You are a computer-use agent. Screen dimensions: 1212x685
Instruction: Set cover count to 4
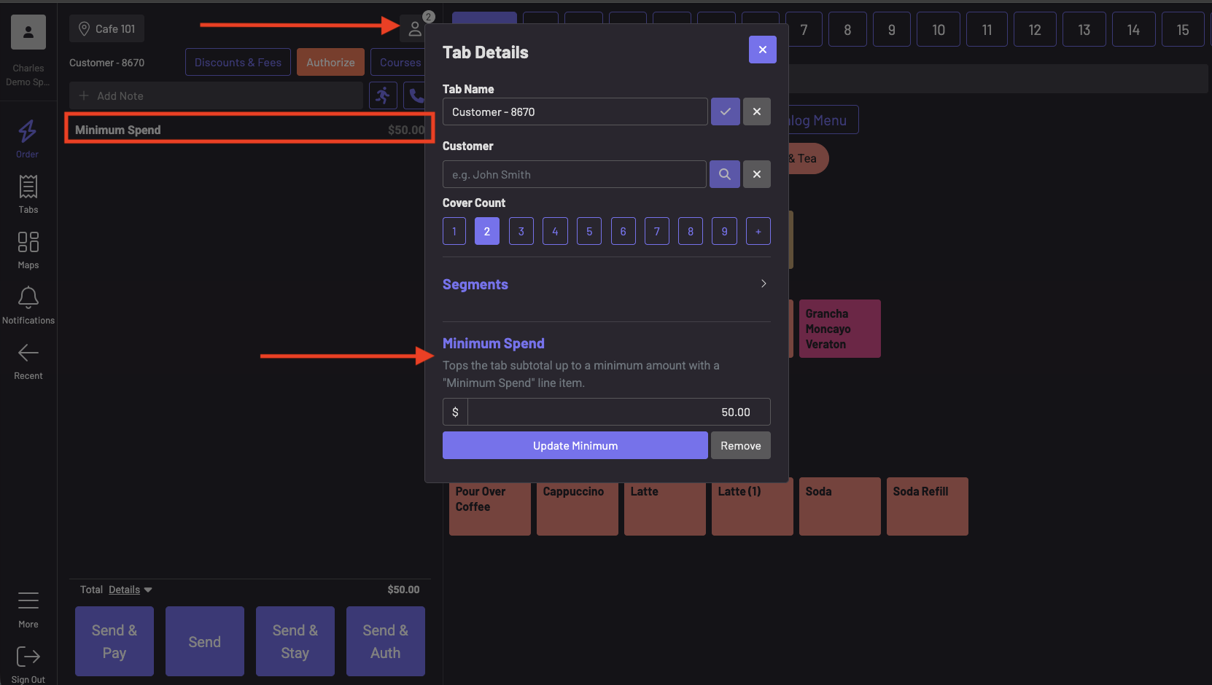point(555,231)
